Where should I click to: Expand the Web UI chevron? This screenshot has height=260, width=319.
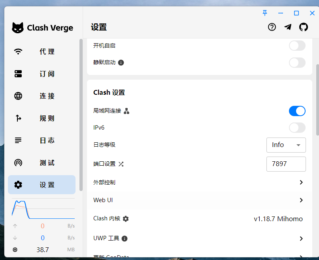click(301, 200)
